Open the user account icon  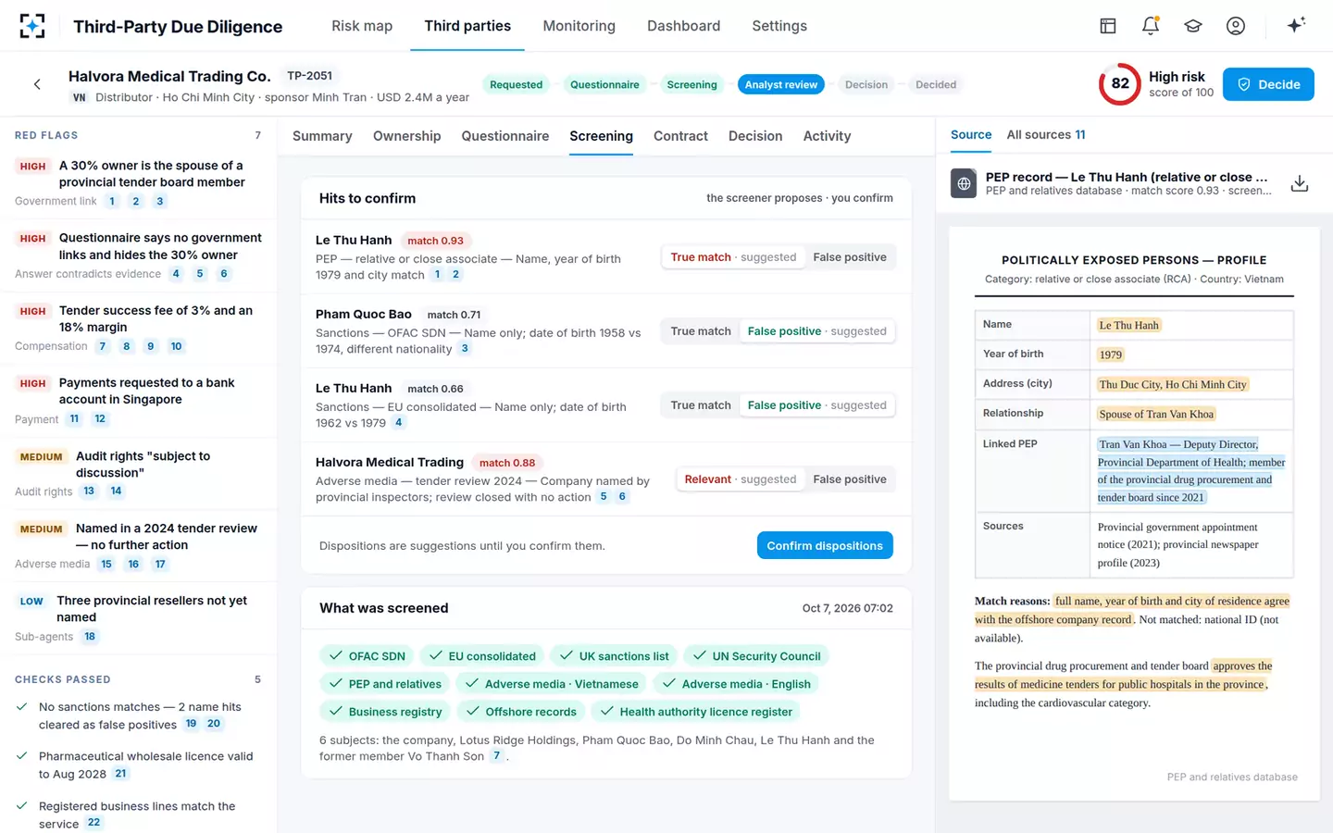[1236, 26]
